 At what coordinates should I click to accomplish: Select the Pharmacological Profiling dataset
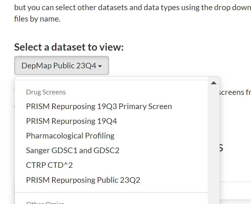tap(70, 136)
